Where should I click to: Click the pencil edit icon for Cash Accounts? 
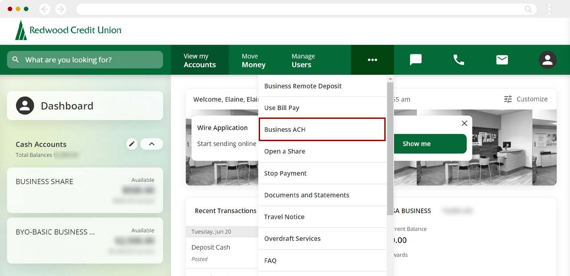(131, 144)
